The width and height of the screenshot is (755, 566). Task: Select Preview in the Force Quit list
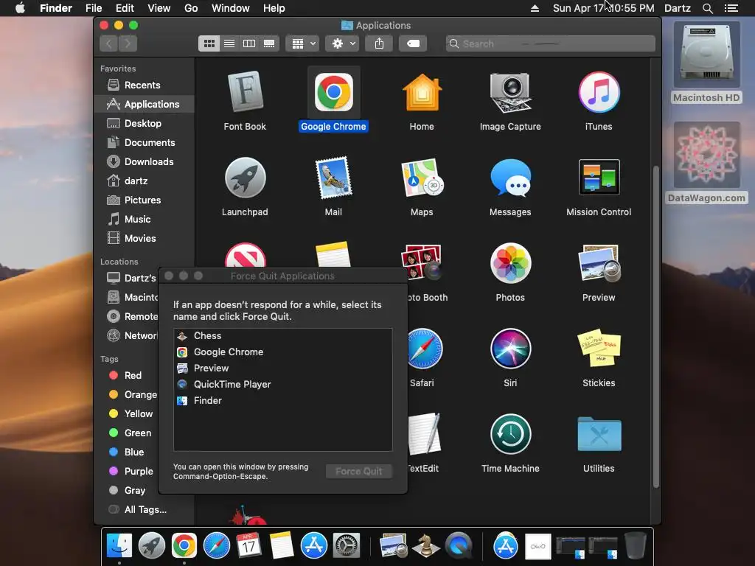[282, 368]
